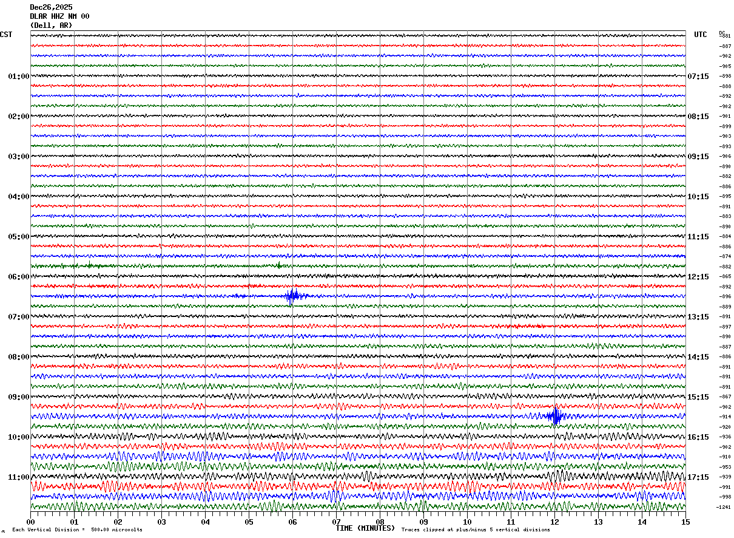The image size is (734, 538).
Task: Click minute 12 on the time axis
Action: (x=554, y=522)
